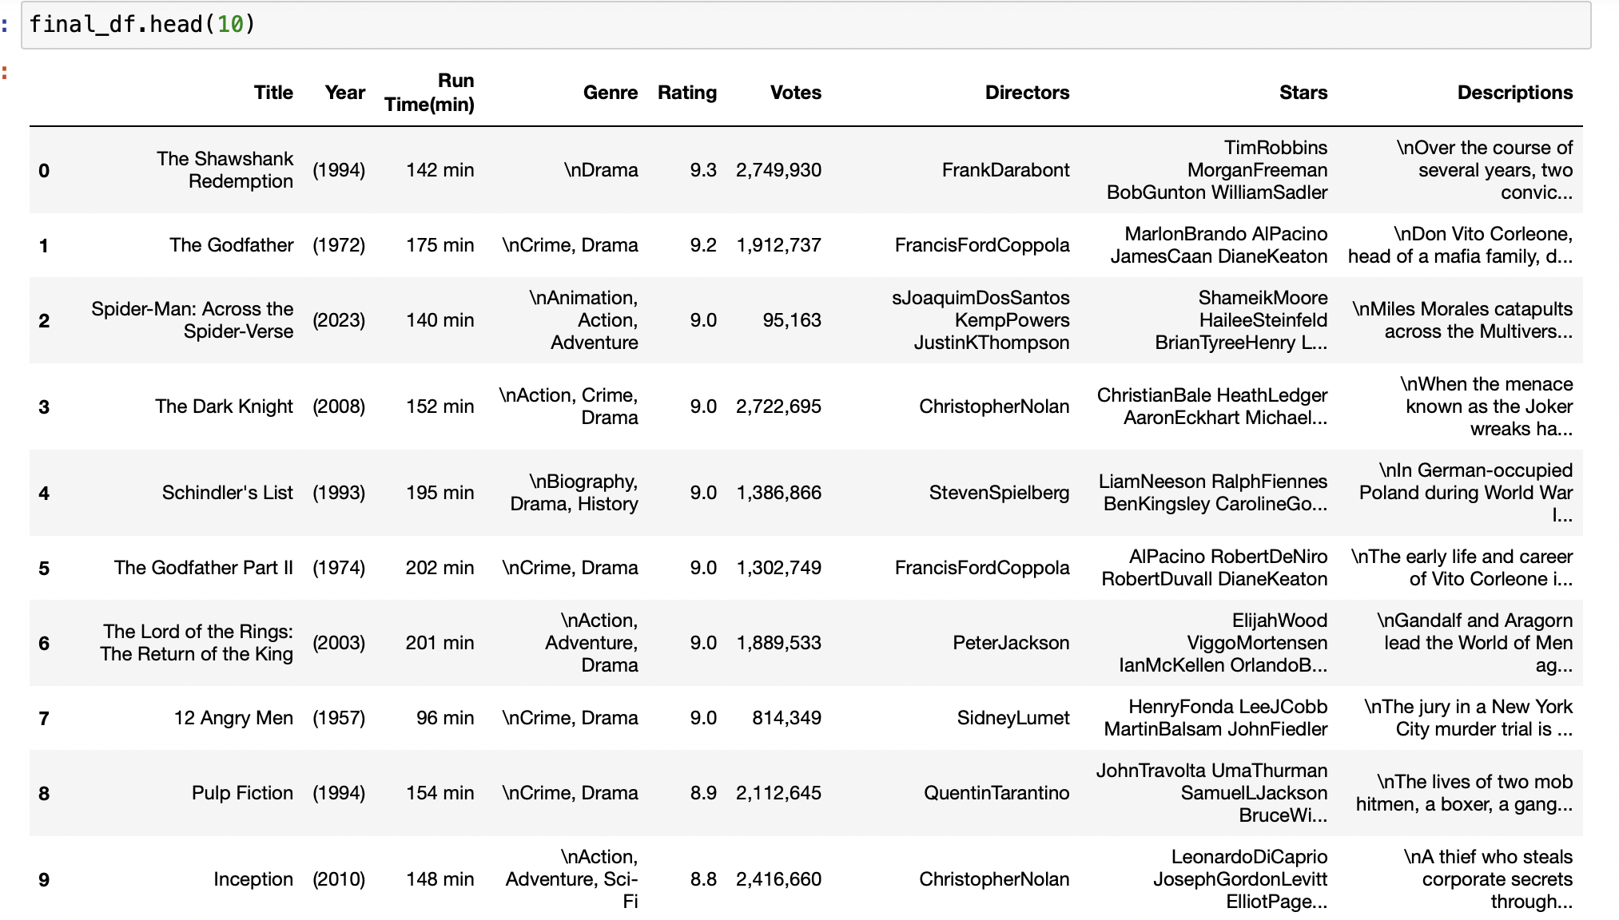Select the Title column header
This screenshot has height=920, width=1619.
[x=273, y=93]
